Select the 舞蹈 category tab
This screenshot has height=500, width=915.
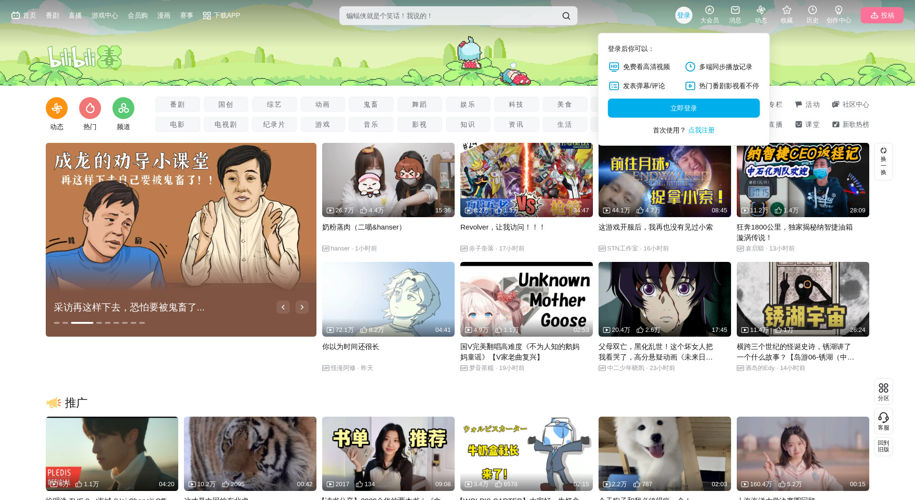[420, 104]
